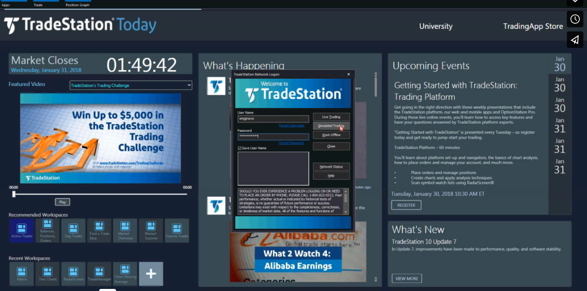Click the Help button in logon dialog
The height and width of the screenshot is (291, 587).
[x=331, y=176]
